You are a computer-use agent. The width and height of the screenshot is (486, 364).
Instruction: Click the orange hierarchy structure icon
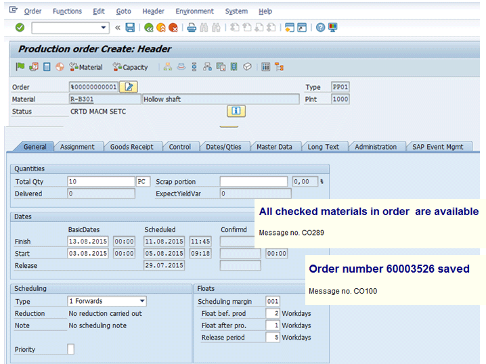279,66
